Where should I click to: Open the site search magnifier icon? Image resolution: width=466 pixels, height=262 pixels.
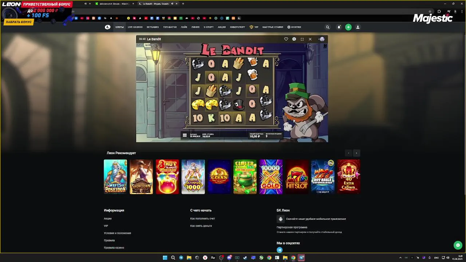(328, 27)
